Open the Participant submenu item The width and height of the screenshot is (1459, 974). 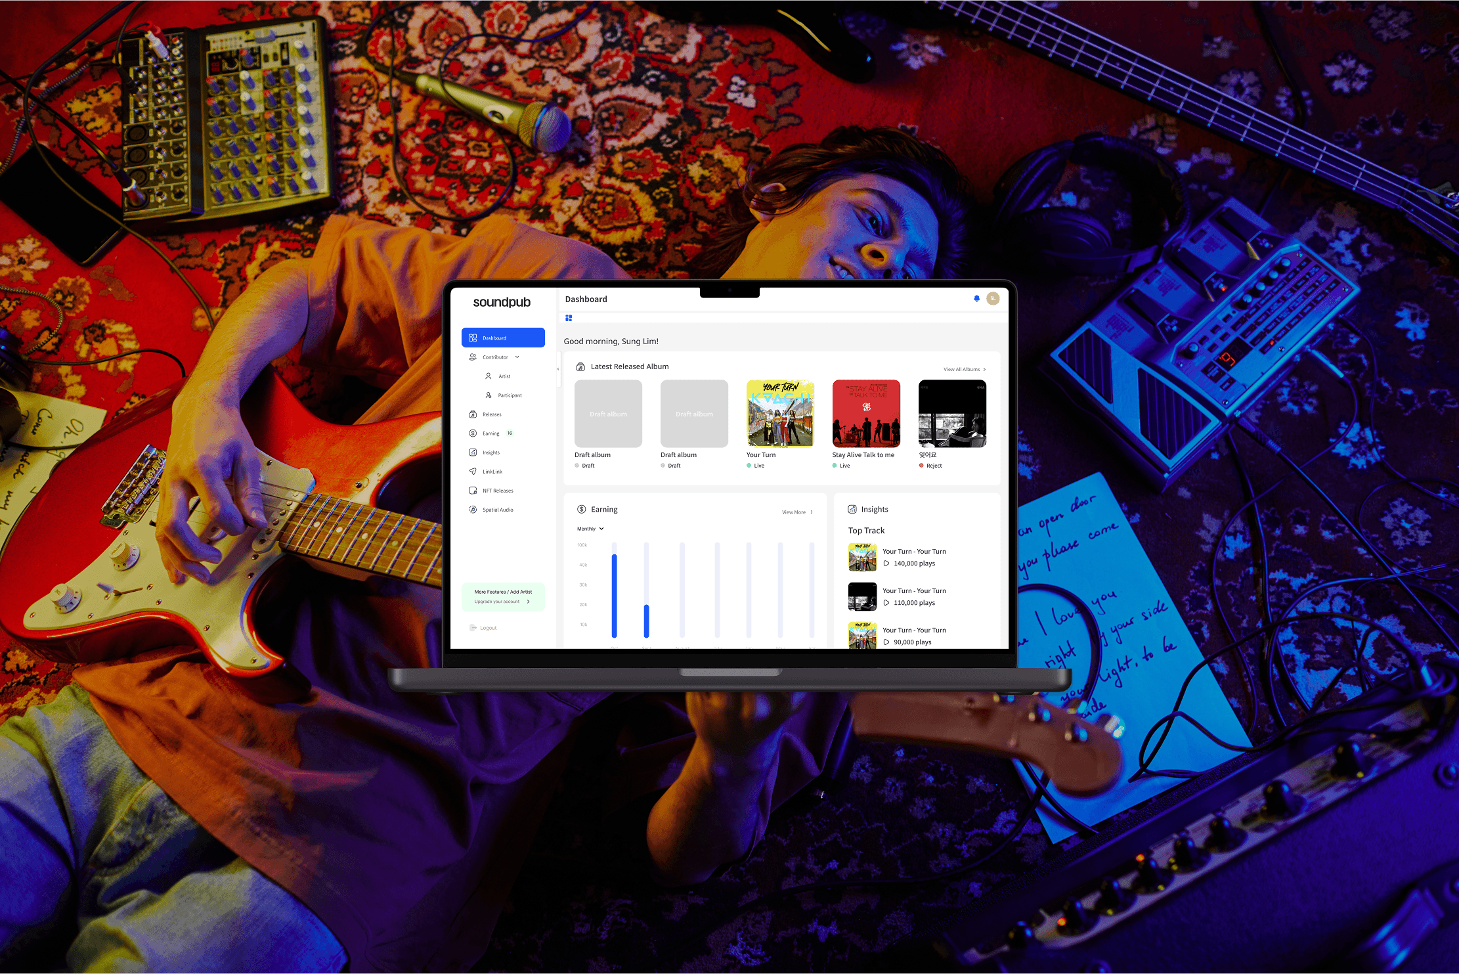tap(509, 395)
